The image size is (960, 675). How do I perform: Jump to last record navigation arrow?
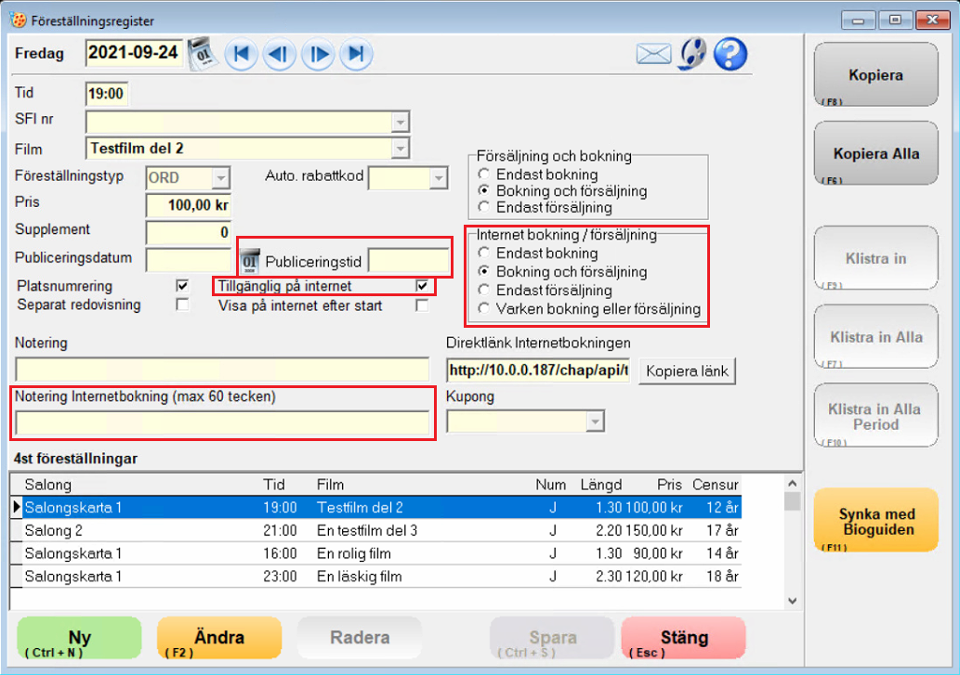[356, 54]
